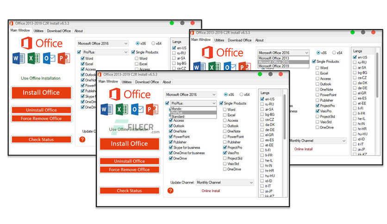Screen dimensions: 387x224
Task: Select the x86 radio button in front window
Action: click(225, 94)
